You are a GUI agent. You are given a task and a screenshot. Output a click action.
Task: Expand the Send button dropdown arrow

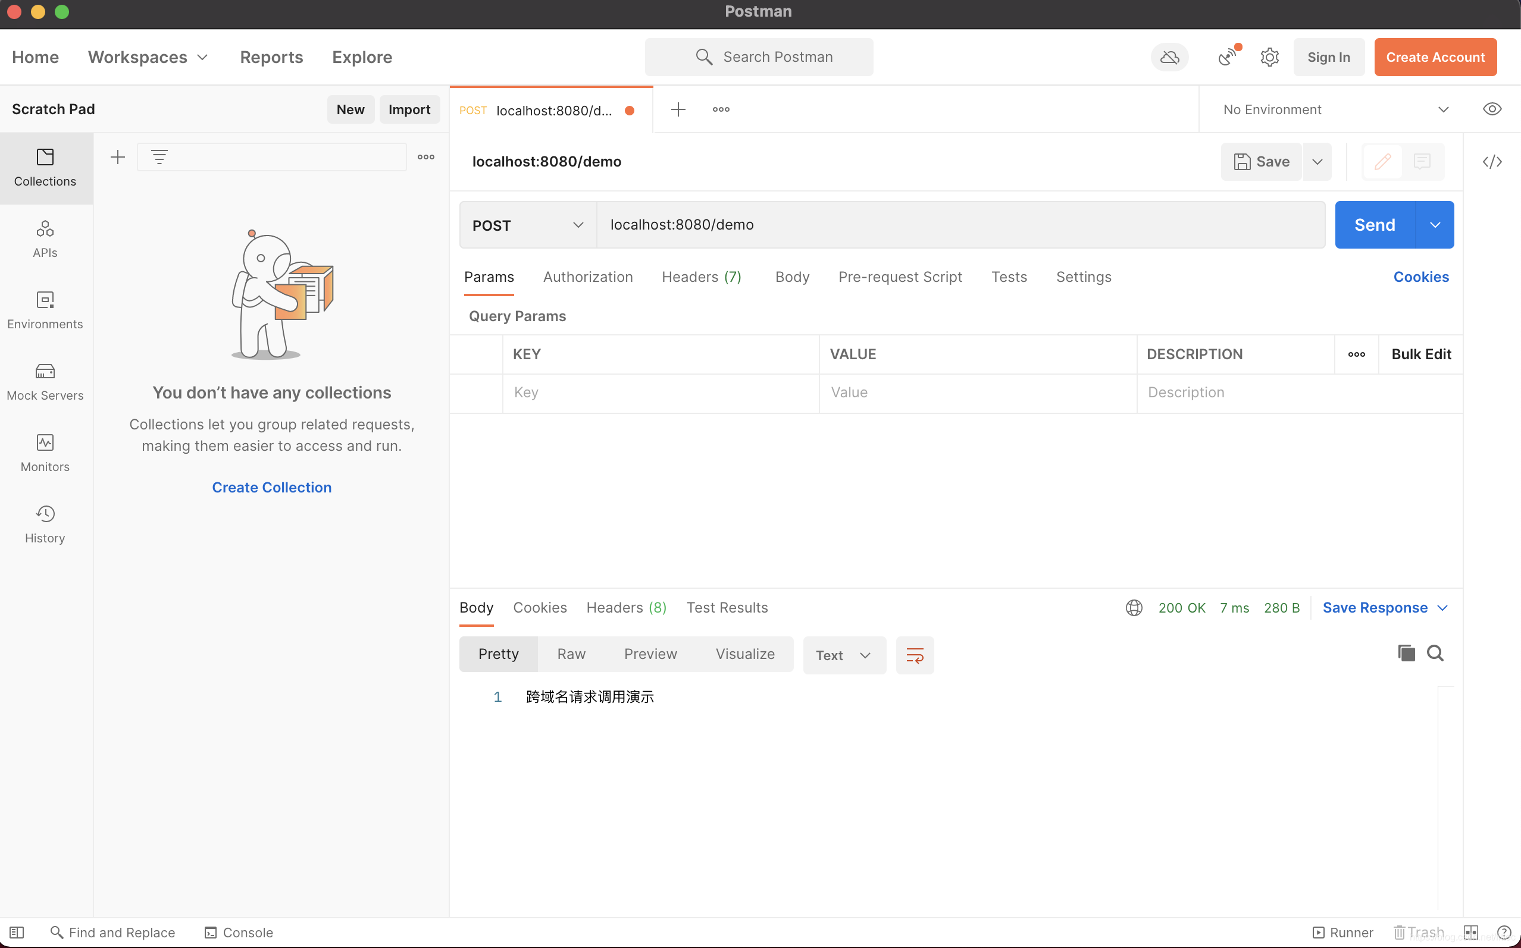(1435, 225)
